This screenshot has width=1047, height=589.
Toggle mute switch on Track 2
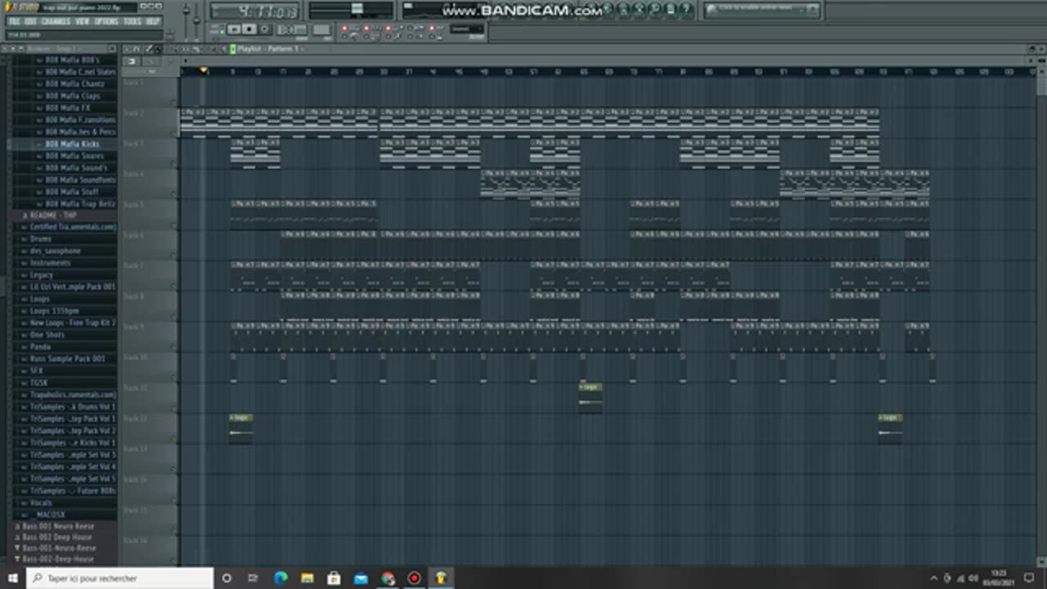pos(173,133)
